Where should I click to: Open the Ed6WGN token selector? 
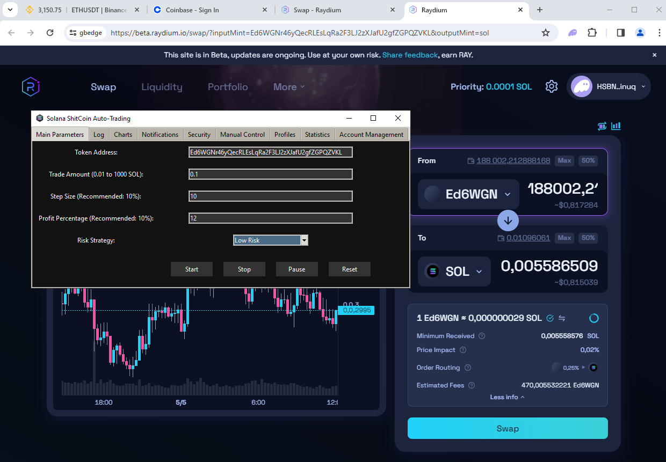[x=468, y=194]
